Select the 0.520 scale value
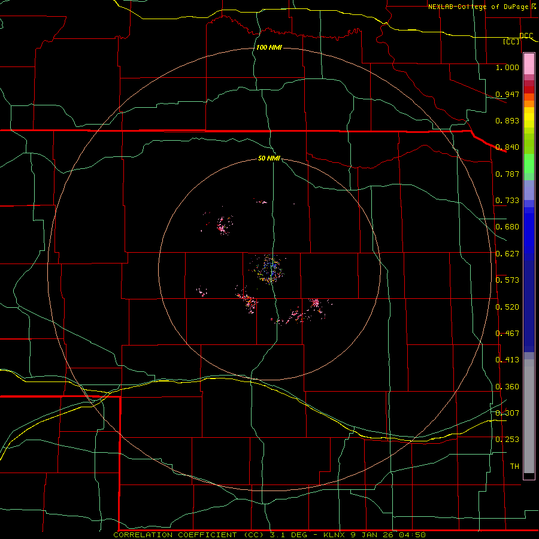The height and width of the screenshot is (539, 539). click(507, 307)
